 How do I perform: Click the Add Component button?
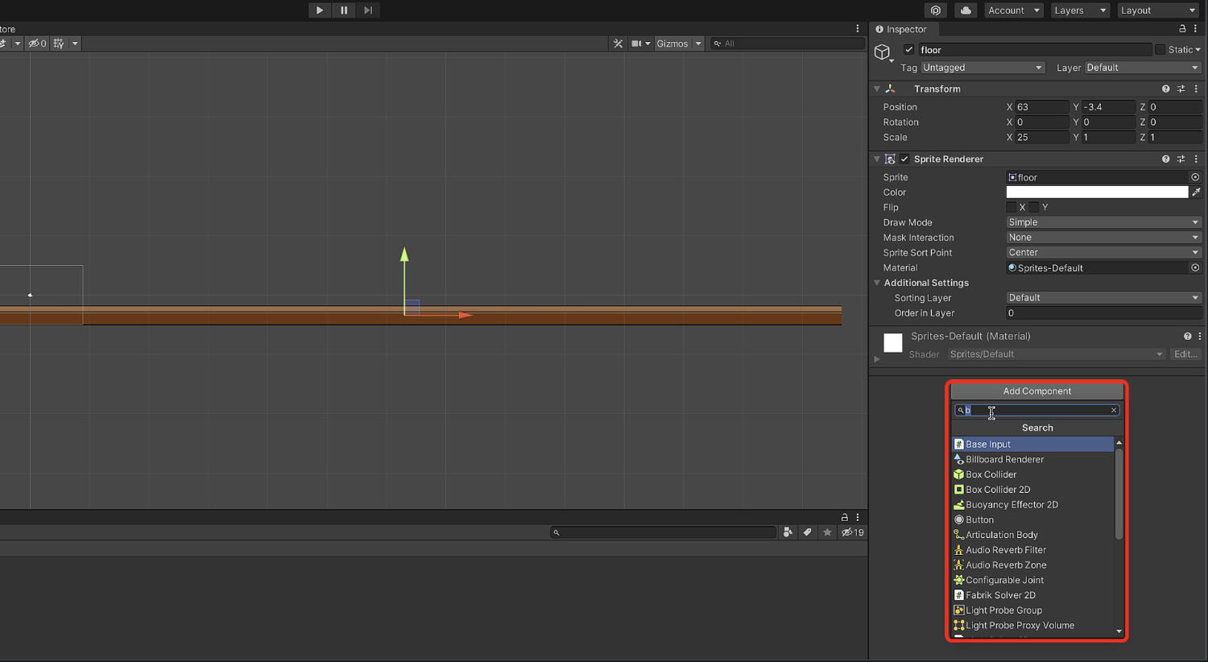pyautogui.click(x=1037, y=391)
